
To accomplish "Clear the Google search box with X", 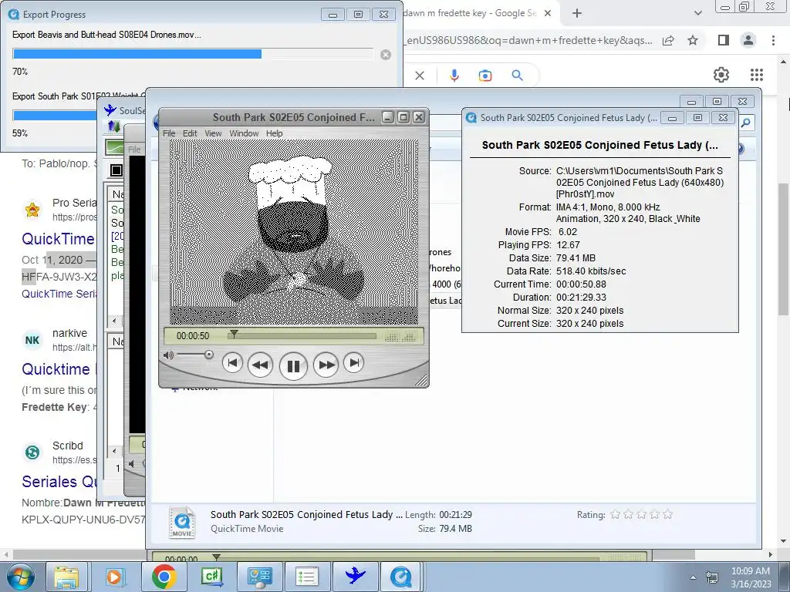I will click(x=420, y=76).
